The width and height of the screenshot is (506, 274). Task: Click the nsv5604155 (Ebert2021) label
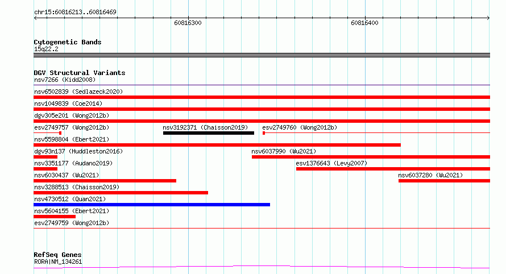coord(72,211)
